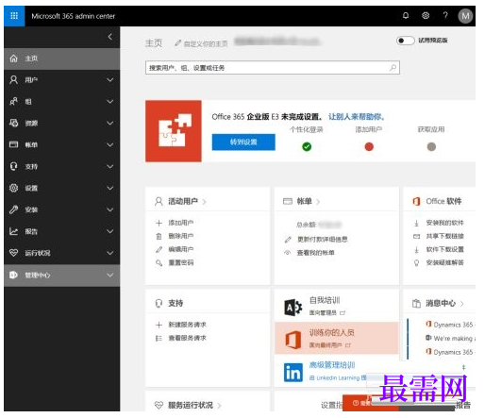Expand the 帐单 sidebar chevron
485x418 pixels.
(110, 144)
